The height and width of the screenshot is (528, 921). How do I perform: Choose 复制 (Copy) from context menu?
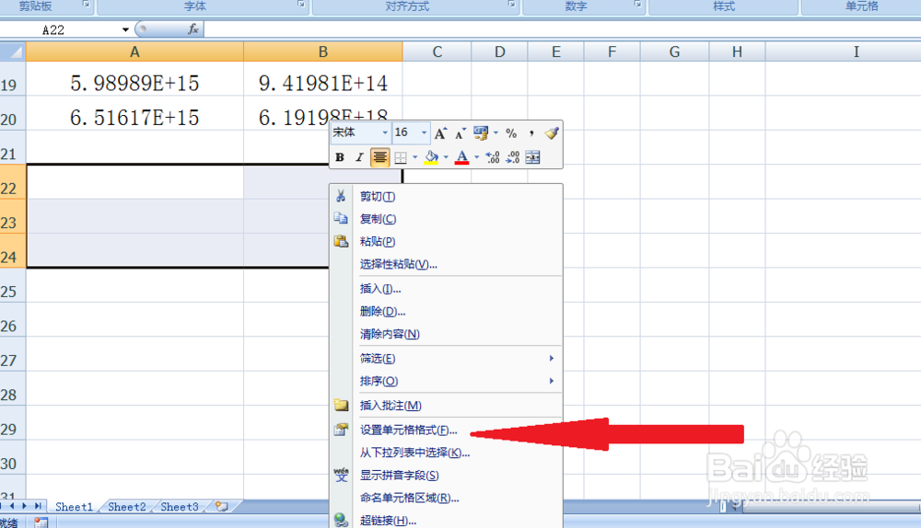pos(446,219)
